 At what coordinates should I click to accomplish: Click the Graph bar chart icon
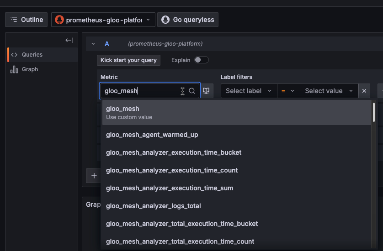tap(14, 69)
